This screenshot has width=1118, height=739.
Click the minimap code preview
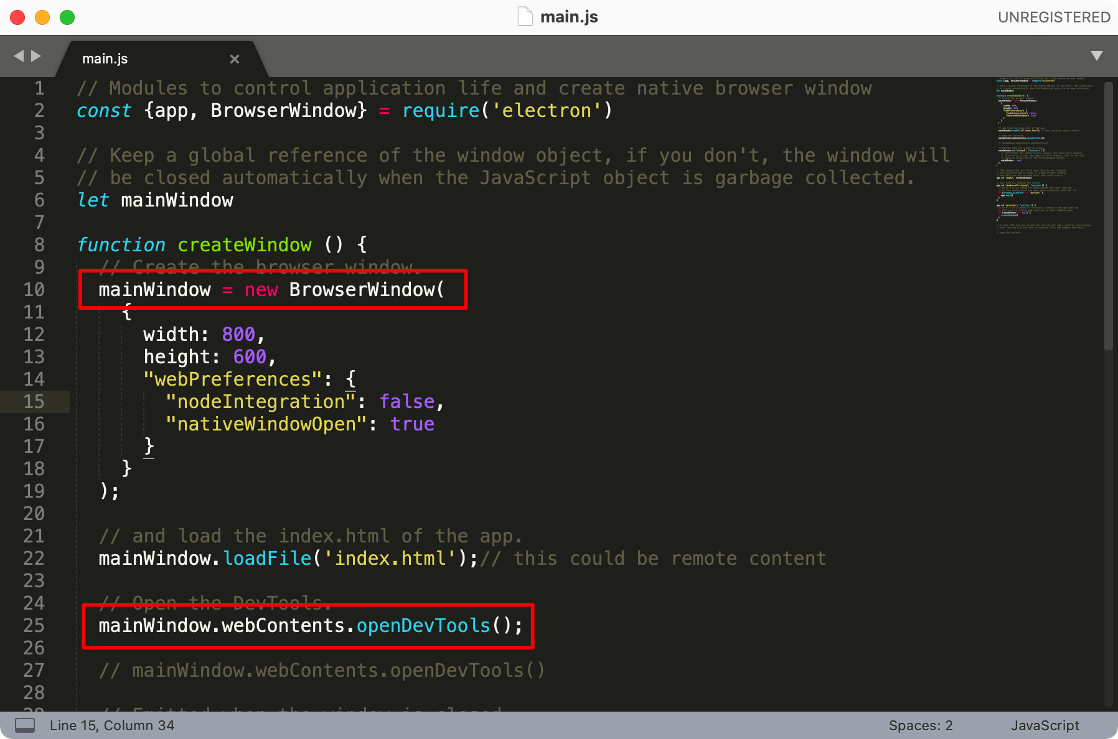pos(1044,156)
